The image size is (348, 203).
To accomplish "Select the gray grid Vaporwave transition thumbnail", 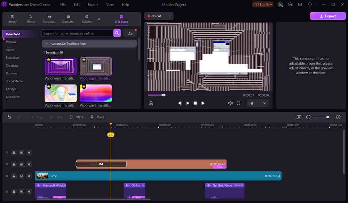I will (x=96, y=66).
